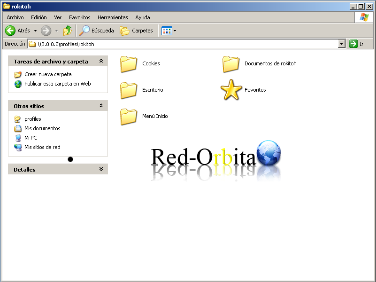Click Publicar esta carpeta en Web

pyautogui.click(x=58, y=84)
